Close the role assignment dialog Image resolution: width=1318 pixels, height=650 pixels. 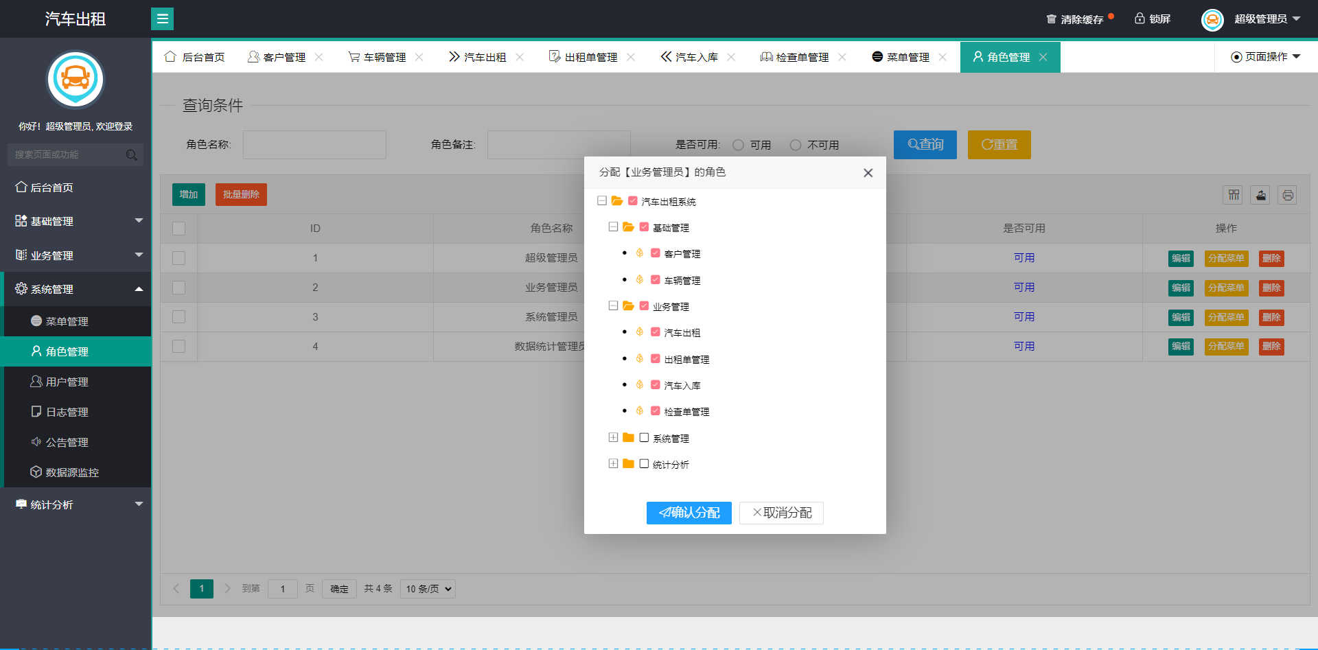[x=868, y=173]
